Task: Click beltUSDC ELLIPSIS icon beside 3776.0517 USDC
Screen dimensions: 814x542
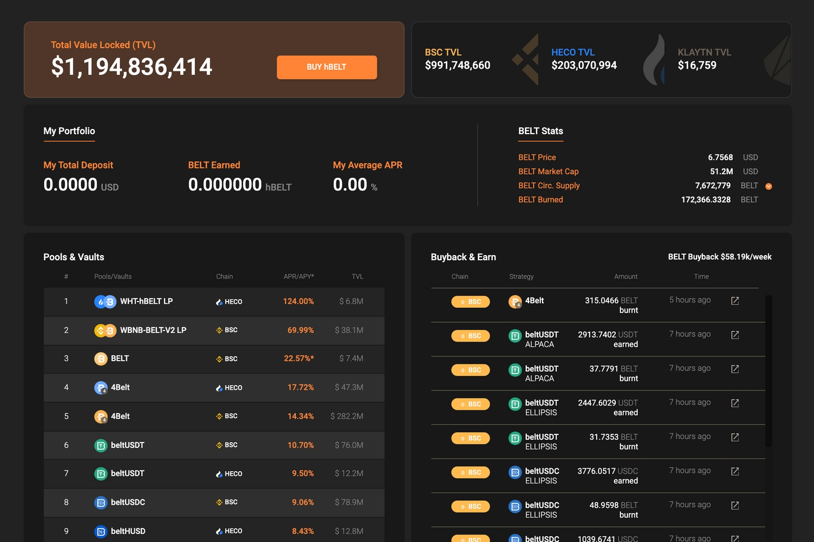Action: (x=515, y=473)
